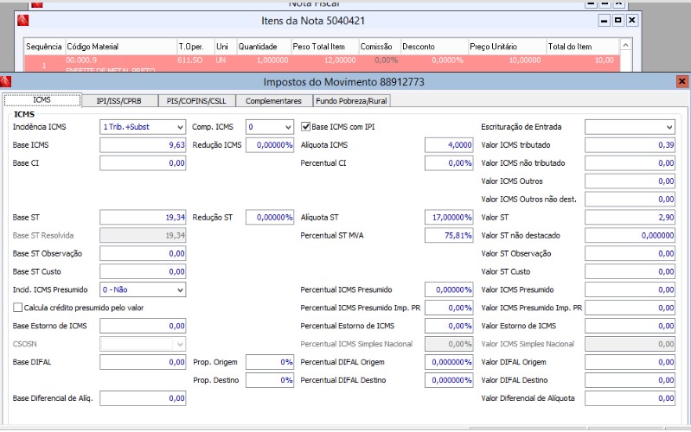Go to the Fundo Pobreza/Rural tab

[x=351, y=101]
